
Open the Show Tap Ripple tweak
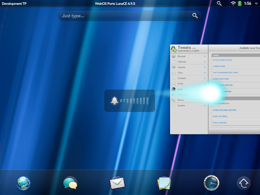[x=220, y=117]
